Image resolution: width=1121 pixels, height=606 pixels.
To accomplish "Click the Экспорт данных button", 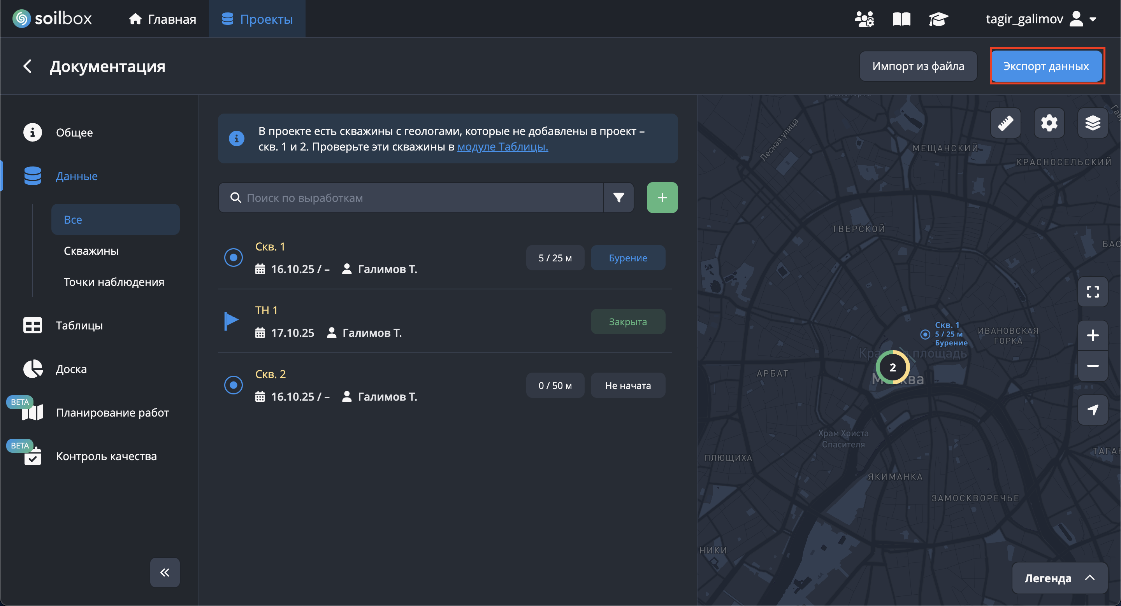I will click(1046, 66).
